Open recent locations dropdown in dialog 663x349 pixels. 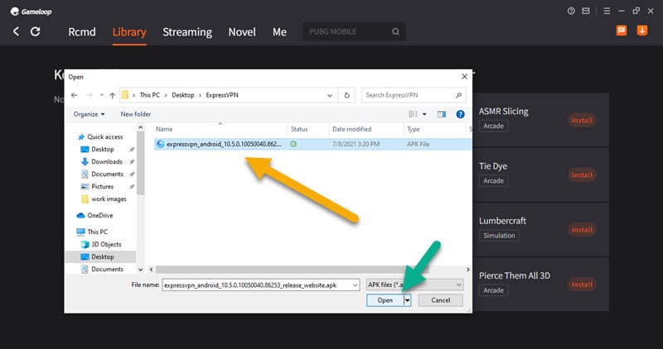coord(101,95)
